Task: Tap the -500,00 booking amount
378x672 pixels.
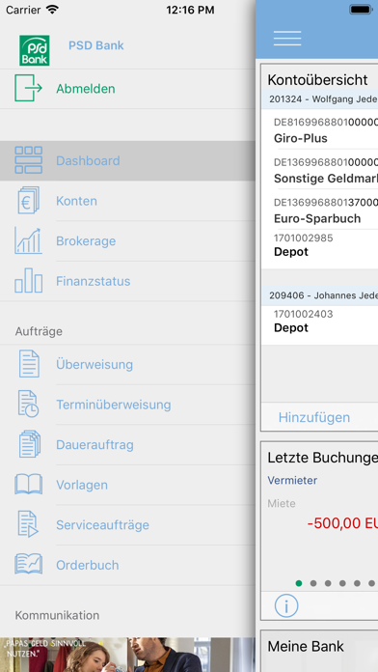Action: click(342, 523)
